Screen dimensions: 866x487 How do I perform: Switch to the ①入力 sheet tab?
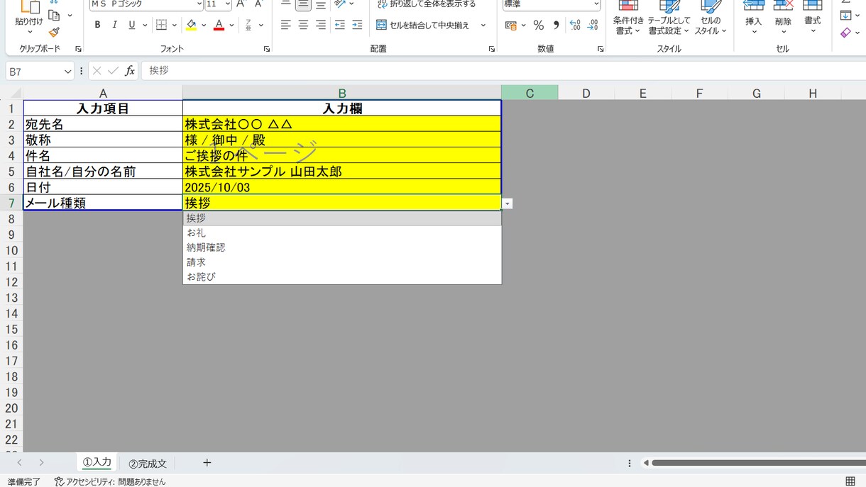[x=97, y=462]
